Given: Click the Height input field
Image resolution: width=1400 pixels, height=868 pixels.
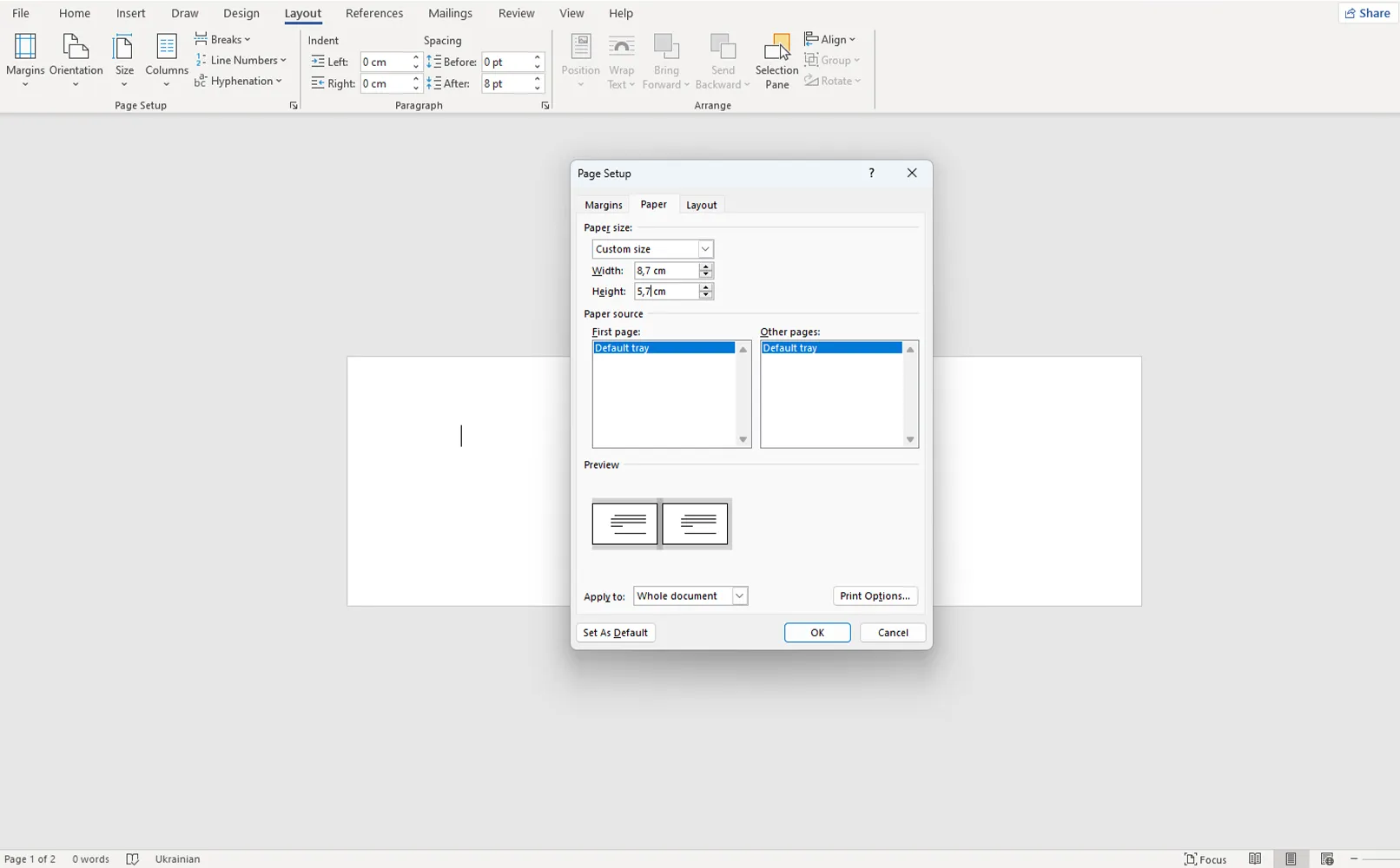Looking at the screenshot, I should coord(666,292).
